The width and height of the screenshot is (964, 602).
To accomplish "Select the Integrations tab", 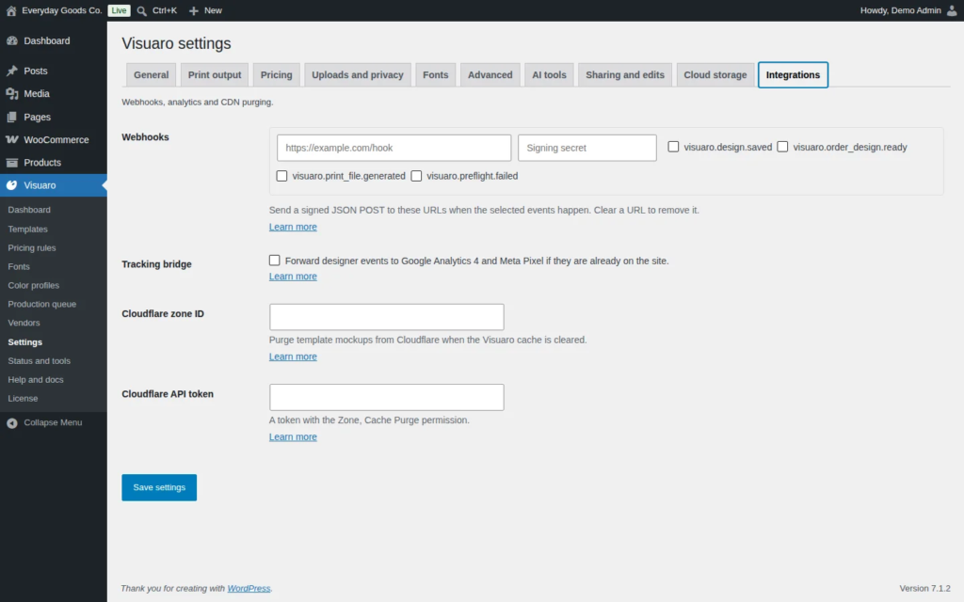I will click(793, 75).
